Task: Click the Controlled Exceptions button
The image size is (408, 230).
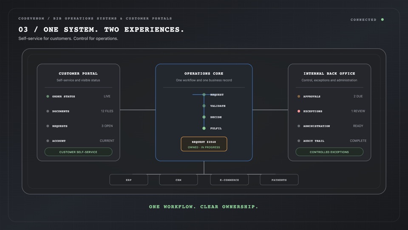Action: click(329, 152)
